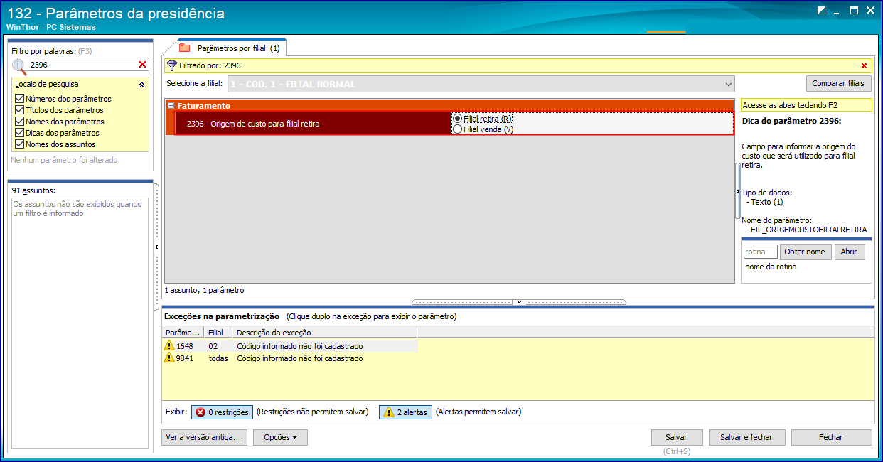Click the magnifier search icon
The width and height of the screenshot is (883, 462).
pos(19,65)
